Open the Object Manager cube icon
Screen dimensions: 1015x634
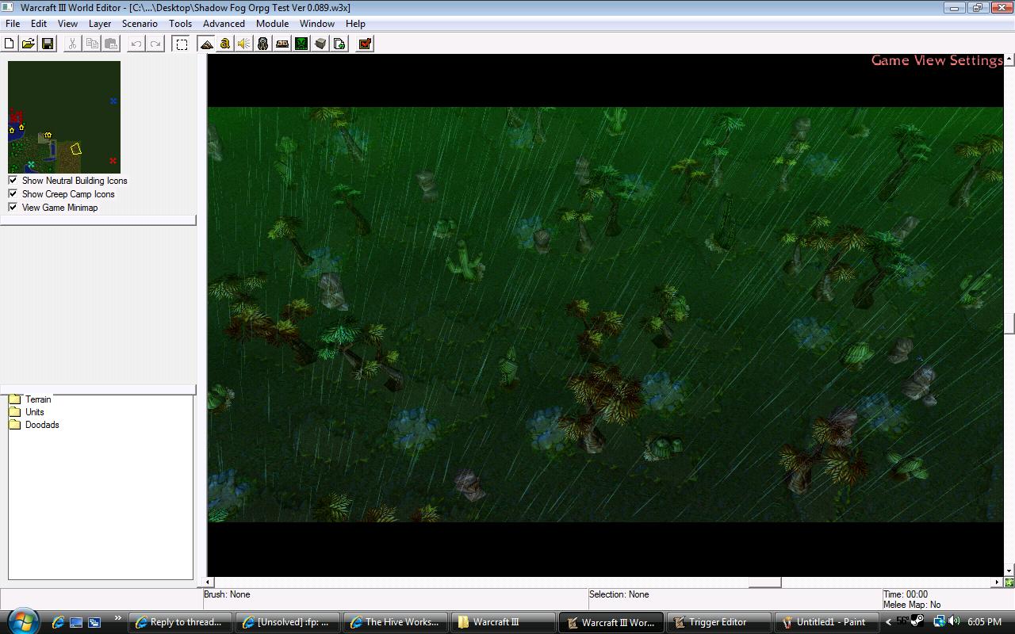coord(320,44)
